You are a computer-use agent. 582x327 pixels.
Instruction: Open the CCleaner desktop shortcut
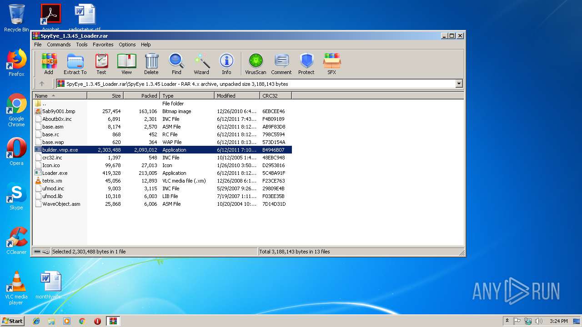[16, 241]
